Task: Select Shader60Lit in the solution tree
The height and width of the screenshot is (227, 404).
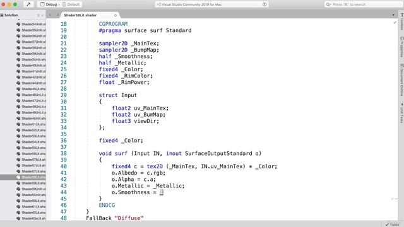Action: click(33, 201)
